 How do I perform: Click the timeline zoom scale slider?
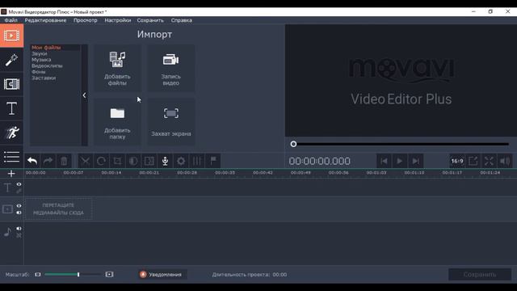[x=74, y=275]
